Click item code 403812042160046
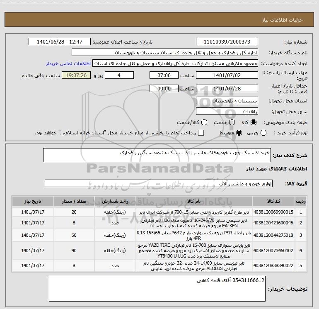Viewport: 319px width, 309px height. [x=273, y=223]
